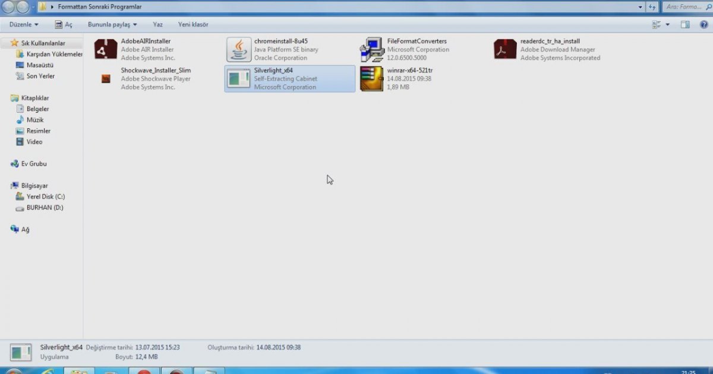Open the Resimler library
Image resolution: width=713 pixels, height=374 pixels.
[x=33, y=131]
